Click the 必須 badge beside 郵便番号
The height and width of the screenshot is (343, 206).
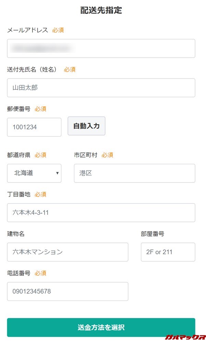[x=40, y=109]
